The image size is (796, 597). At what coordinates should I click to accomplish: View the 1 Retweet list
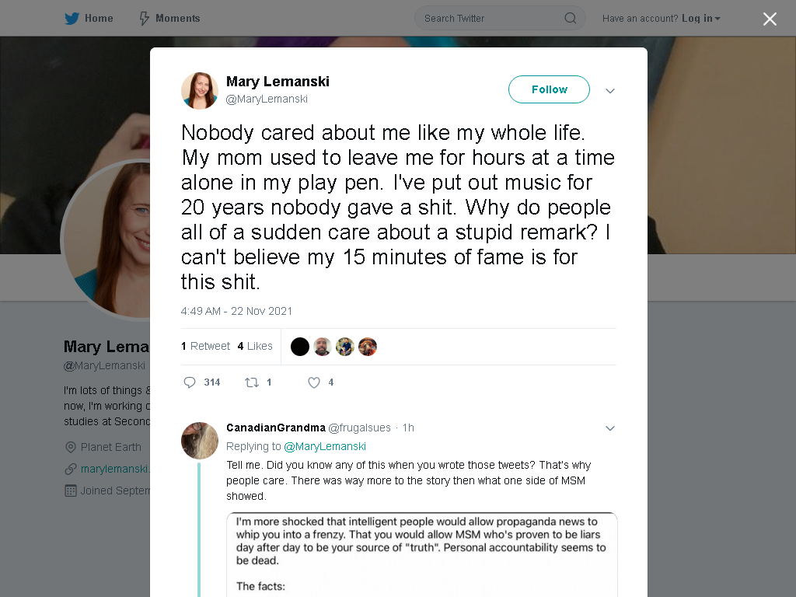coord(205,346)
